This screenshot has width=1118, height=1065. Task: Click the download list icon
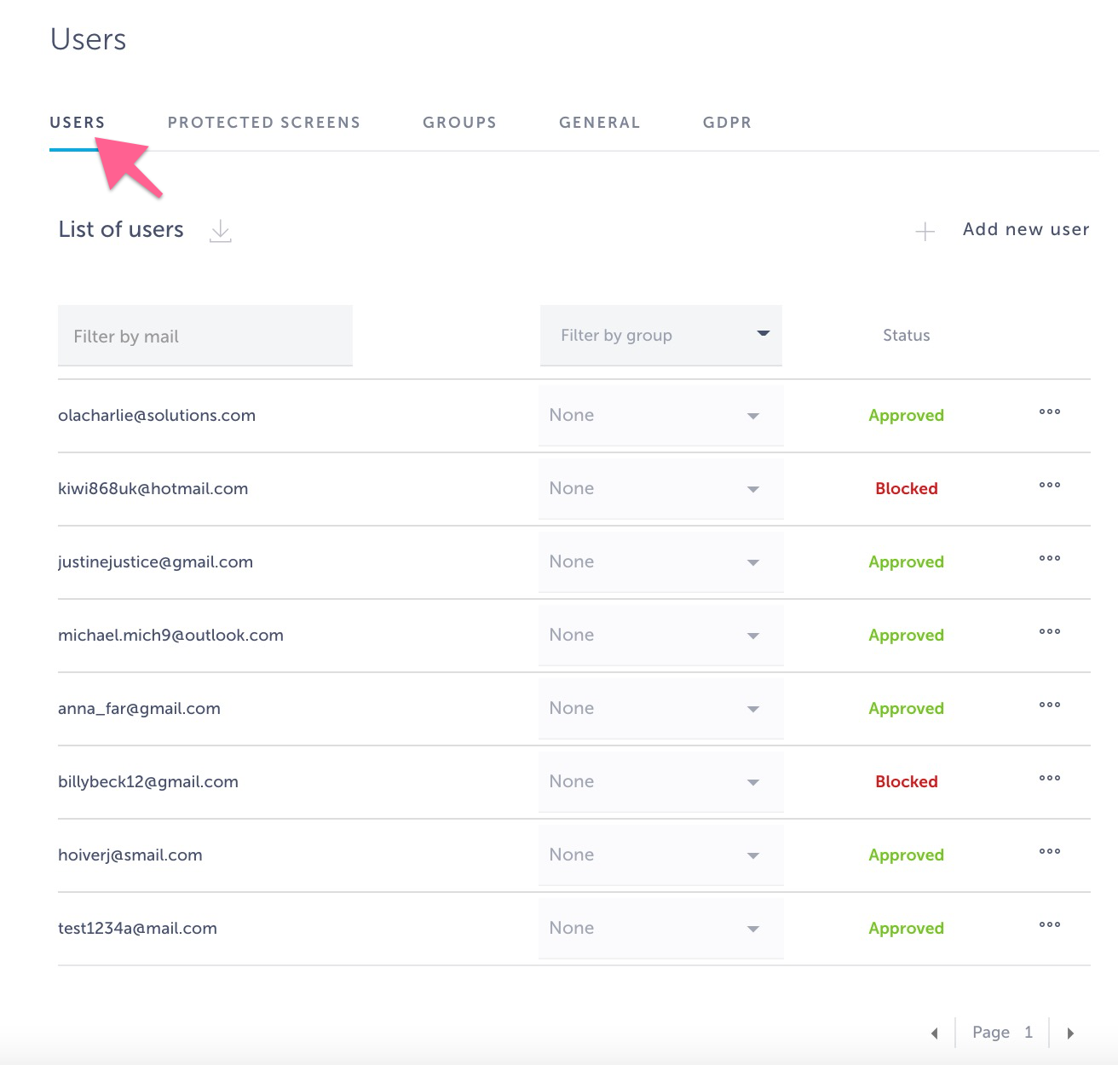click(221, 231)
